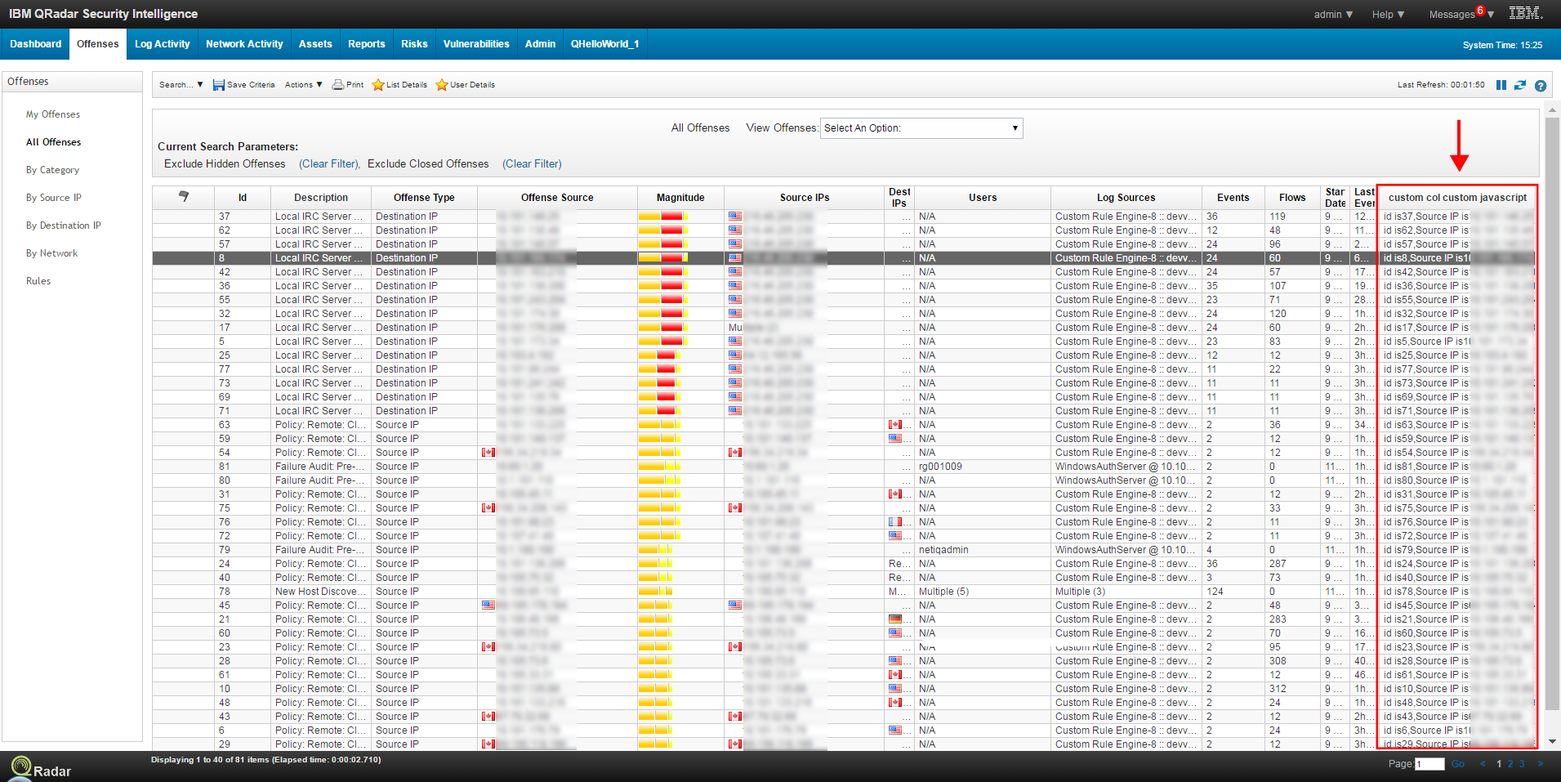Select By Destination IP in sidebar
The width and height of the screenshot is (1561, 782).
[x=64, y=226]
